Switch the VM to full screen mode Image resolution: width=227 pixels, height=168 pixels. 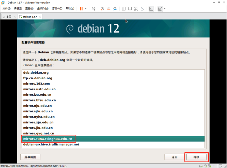click(136, 9)
